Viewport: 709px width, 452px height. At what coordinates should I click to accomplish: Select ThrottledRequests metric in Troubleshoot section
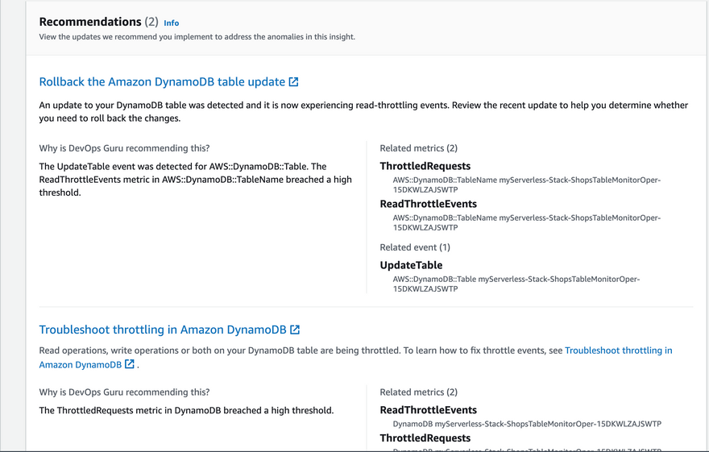425,438
